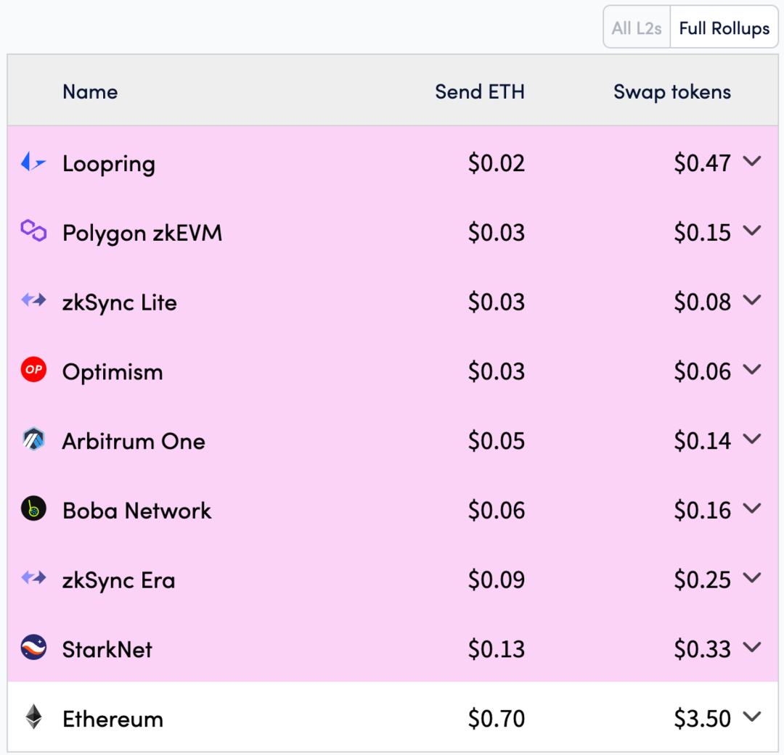Click the red Optimism OP icon
Image resolution: width=784 pixels, height=755 pixels.
coord(33,370)
